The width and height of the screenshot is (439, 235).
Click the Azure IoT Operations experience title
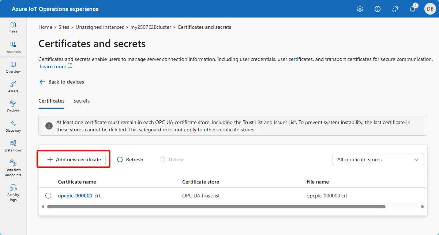click(x=55, y=9)
